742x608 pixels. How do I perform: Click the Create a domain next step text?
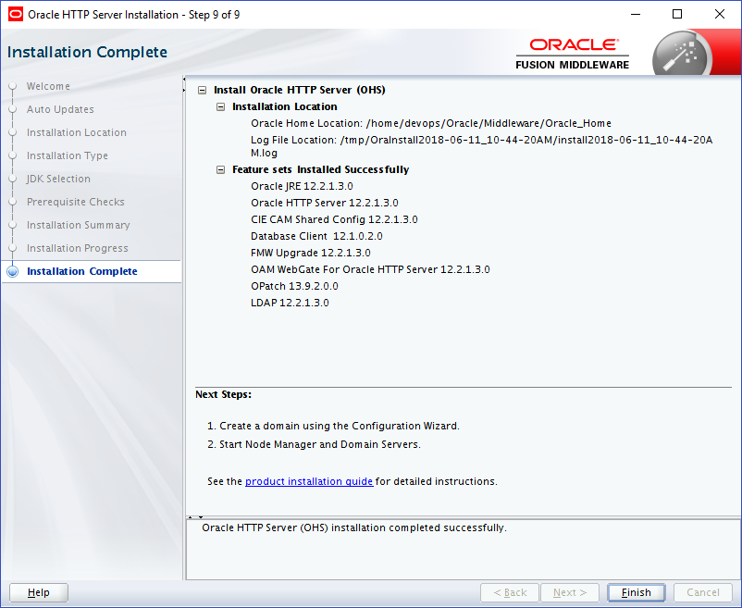(x=333, y=426)
